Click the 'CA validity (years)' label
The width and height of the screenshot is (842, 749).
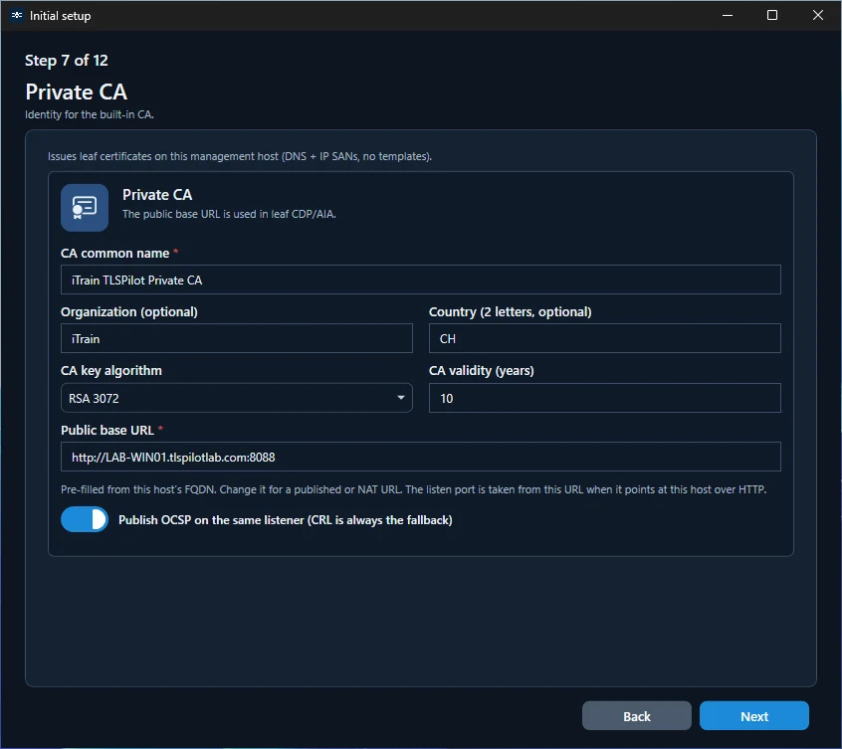click(481, 371)
